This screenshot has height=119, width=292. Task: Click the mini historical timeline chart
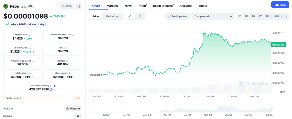coord(180,108)
